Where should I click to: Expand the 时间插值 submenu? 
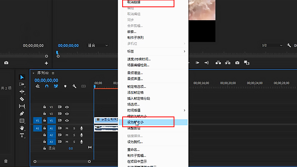coord(153,110)
